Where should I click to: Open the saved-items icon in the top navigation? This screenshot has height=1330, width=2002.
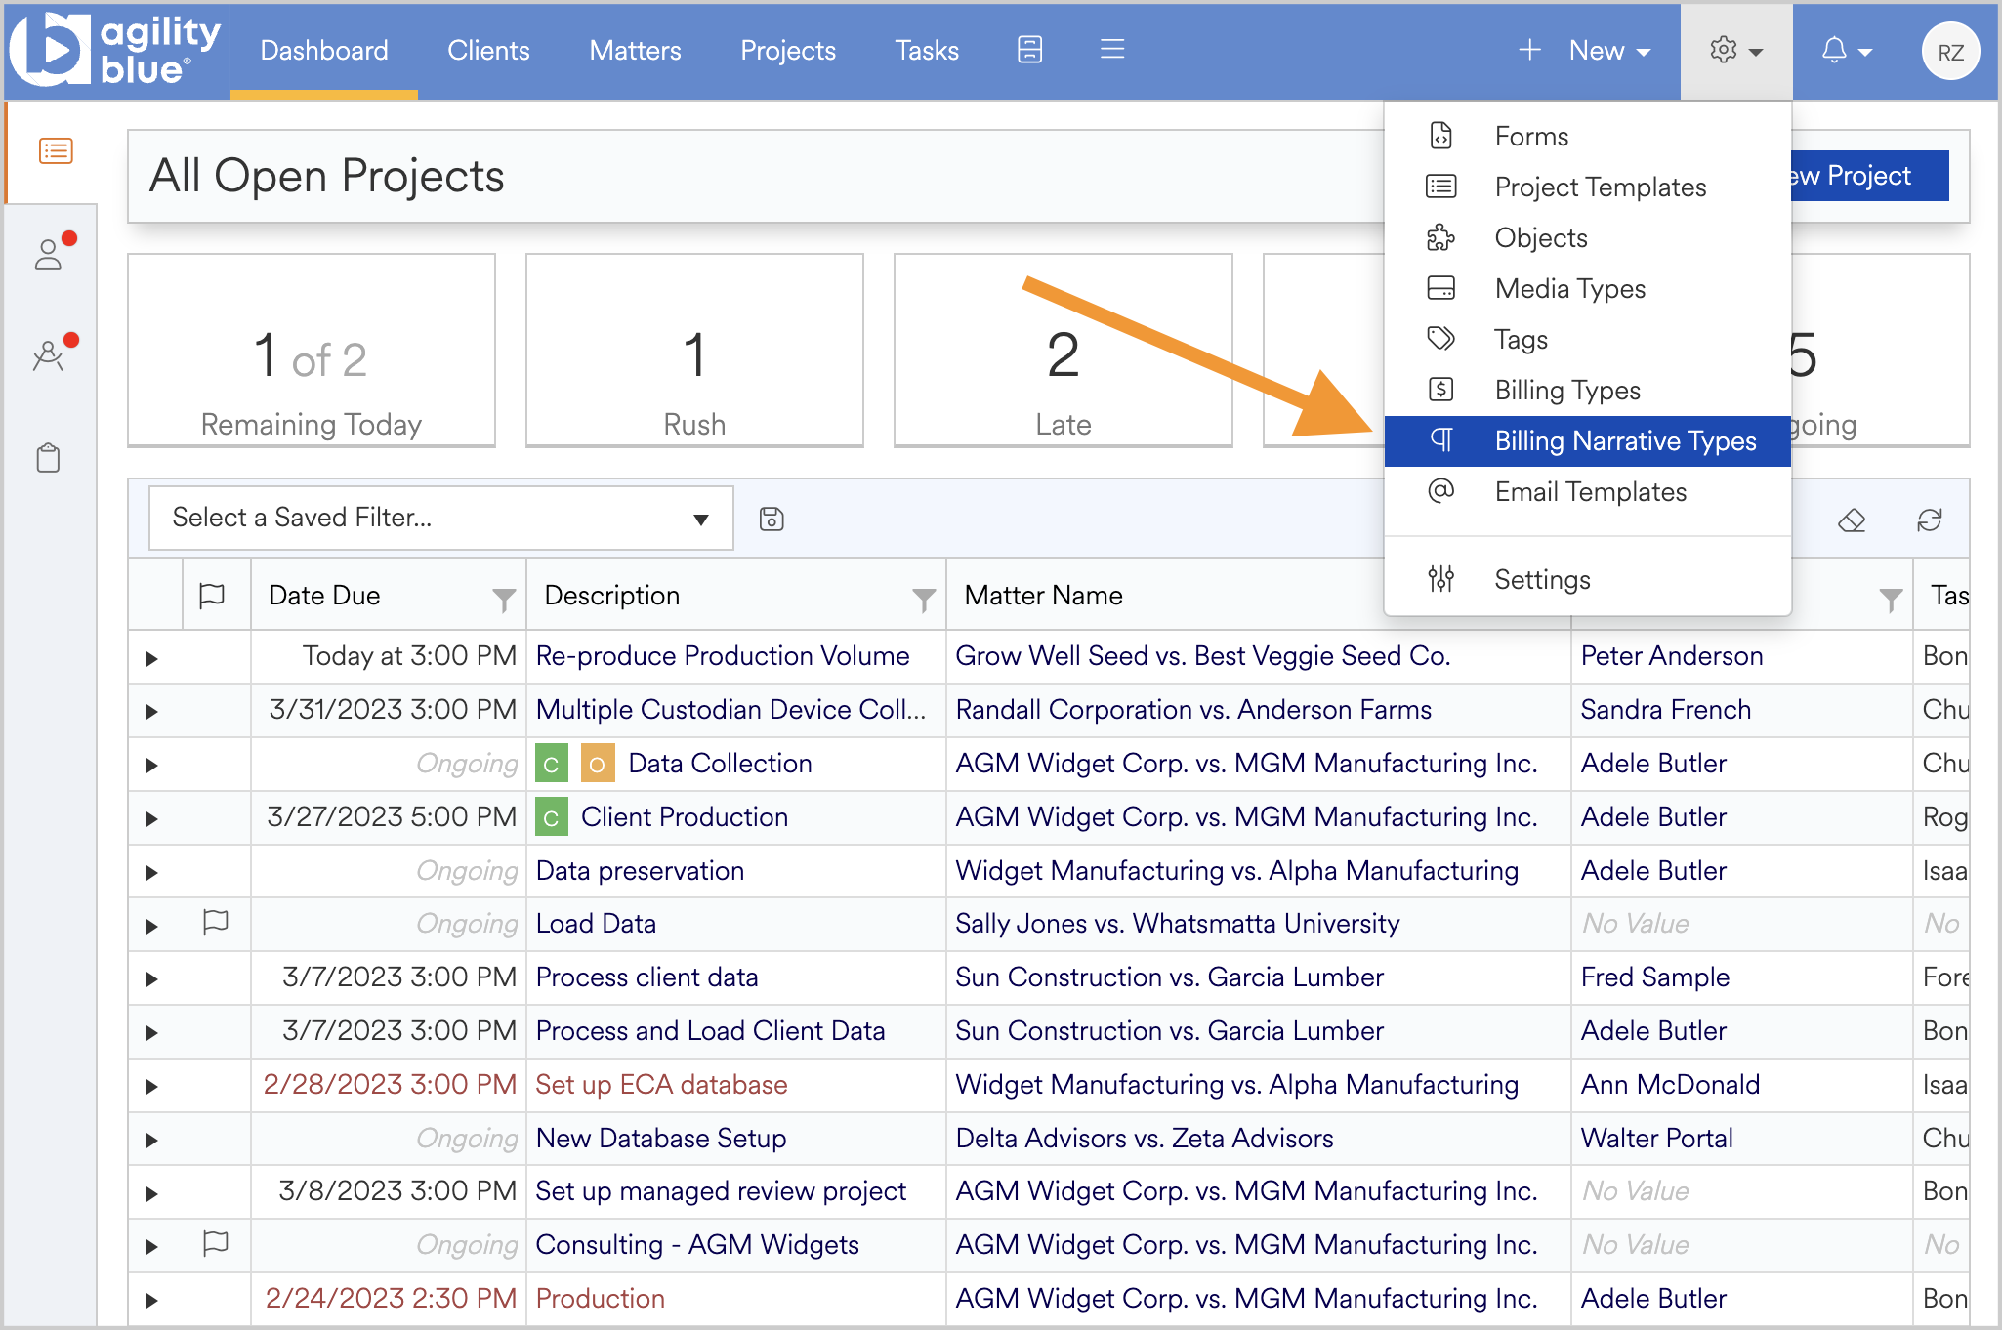(x=1029, y=50)
